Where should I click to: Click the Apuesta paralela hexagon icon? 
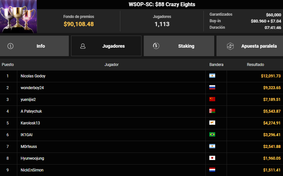click(230, 46)
